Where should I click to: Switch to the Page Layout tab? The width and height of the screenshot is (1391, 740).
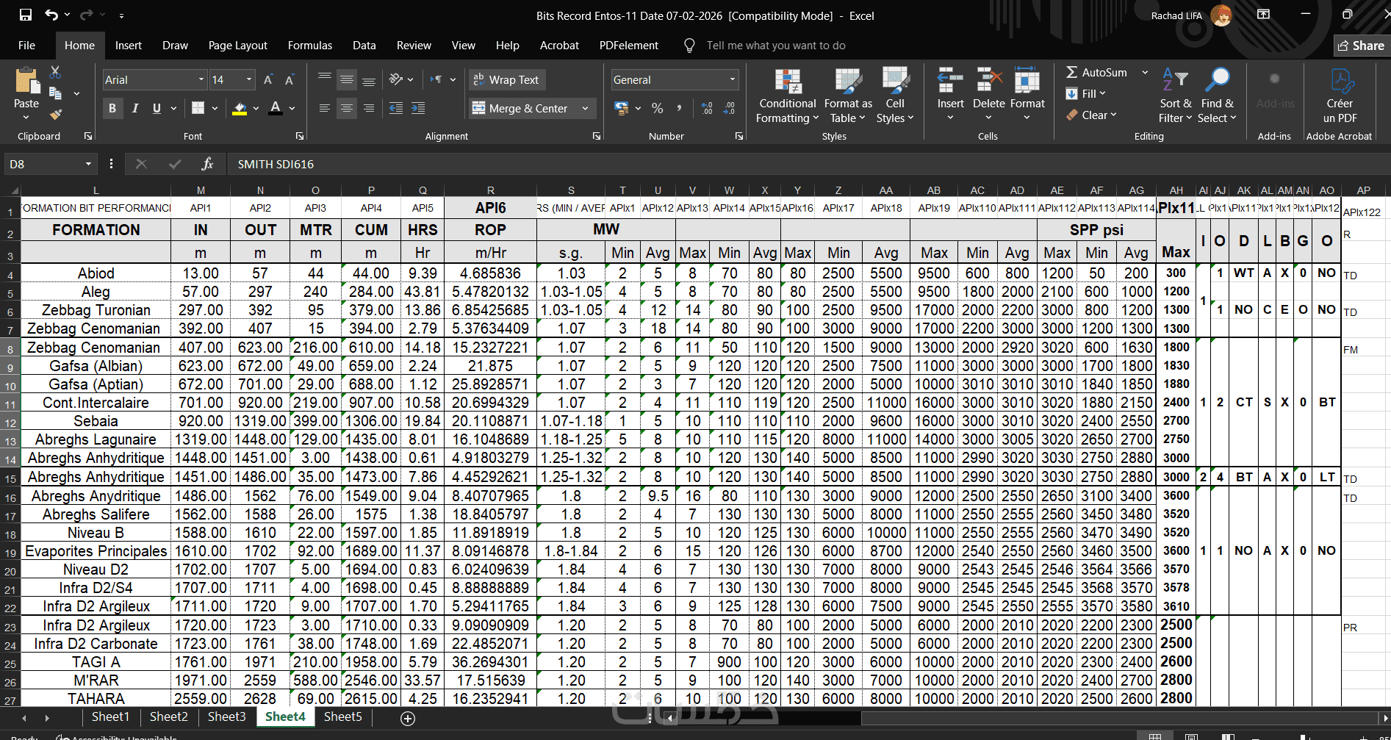click(237, 45)
